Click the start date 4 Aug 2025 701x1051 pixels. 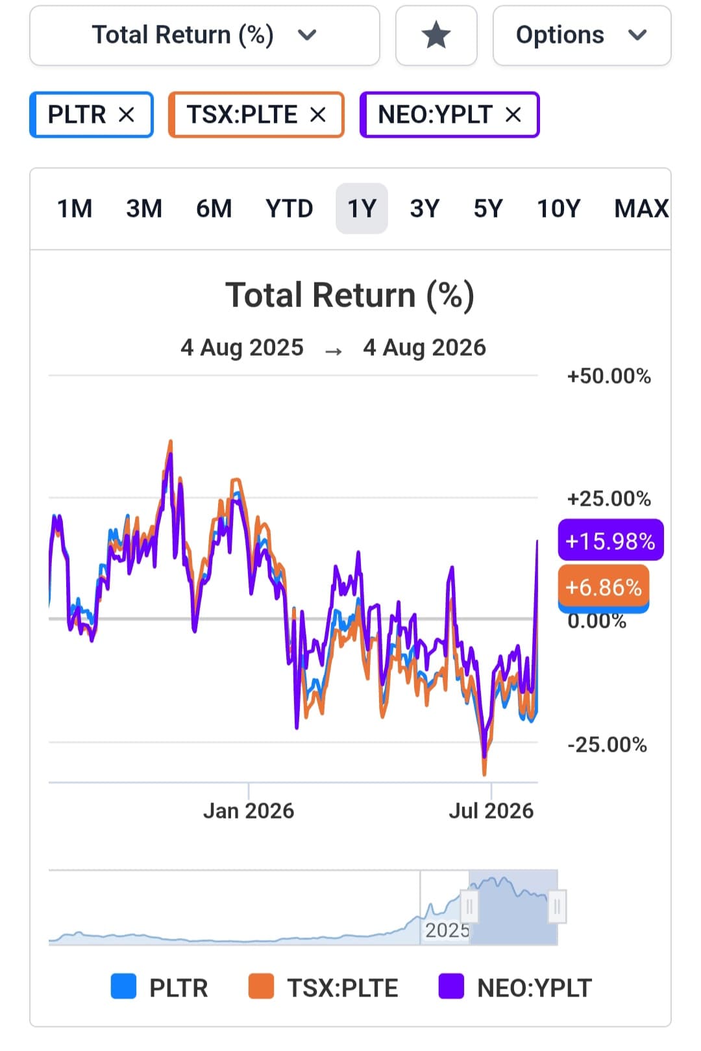click(x=242, y=348)
